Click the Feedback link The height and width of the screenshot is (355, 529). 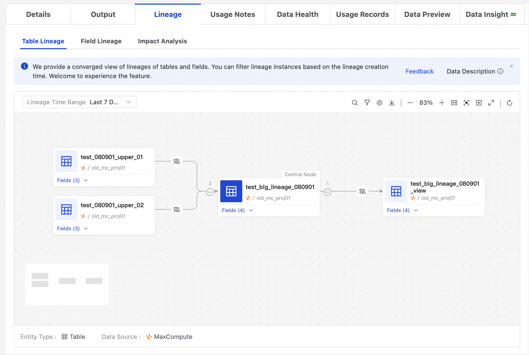(x=419, y=71)
